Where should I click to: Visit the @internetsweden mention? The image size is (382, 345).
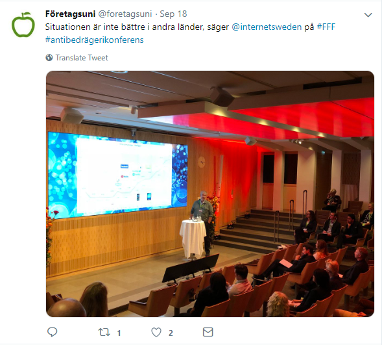tap(267, 27)
